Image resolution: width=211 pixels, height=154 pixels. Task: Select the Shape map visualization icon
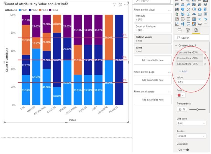[188, 14]
